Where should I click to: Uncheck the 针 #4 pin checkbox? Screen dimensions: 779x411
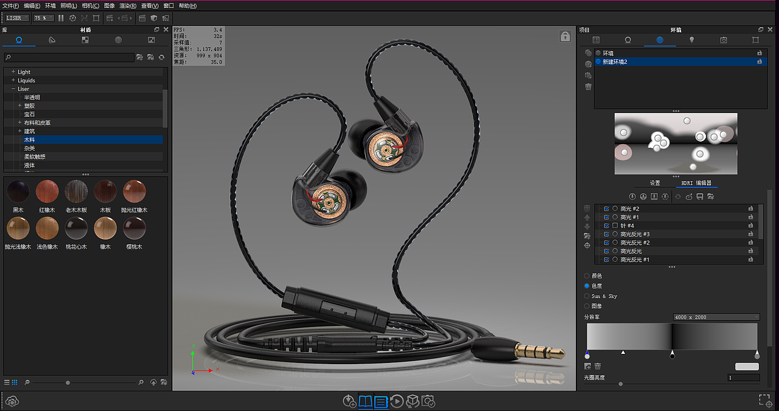click(x=606, y=226)
